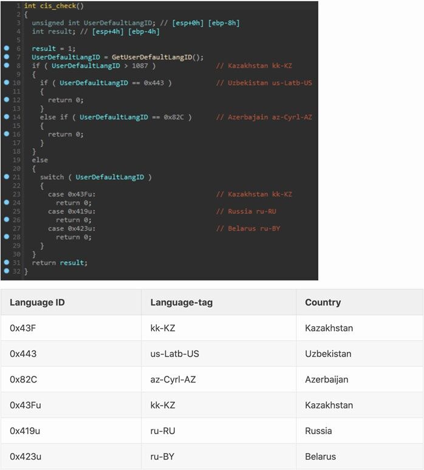This screenshot has width=424, height=470.
Task: Toggle the breakpoint dot on line 7
Action: [x=7, y=56]
